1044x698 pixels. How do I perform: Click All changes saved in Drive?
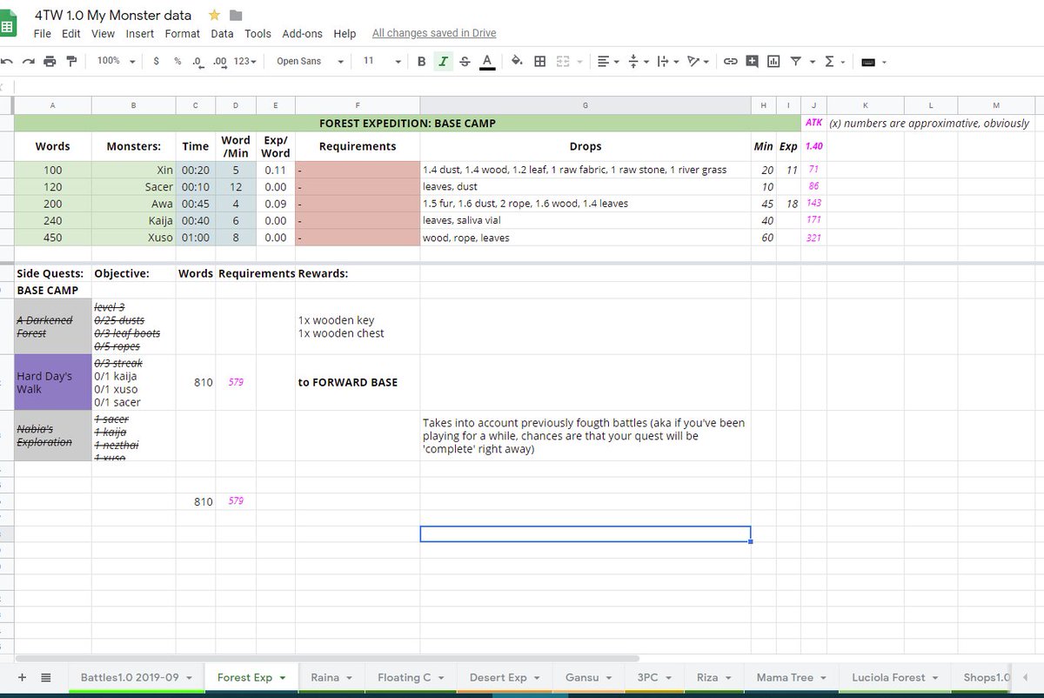pos(434,33)
